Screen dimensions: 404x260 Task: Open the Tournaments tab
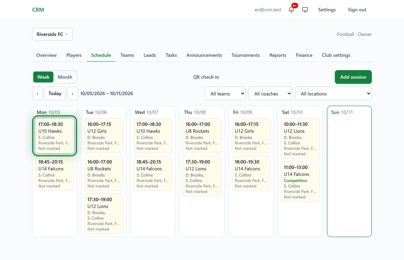coord(246,55)
